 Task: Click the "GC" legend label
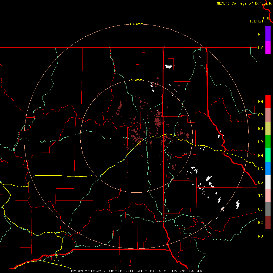pos(260,209)
